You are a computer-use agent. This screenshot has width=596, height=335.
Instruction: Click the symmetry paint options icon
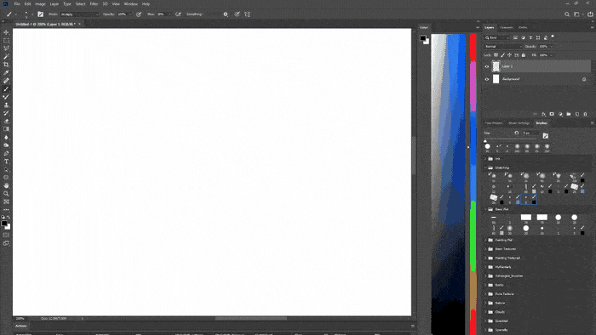click(248, 14)
